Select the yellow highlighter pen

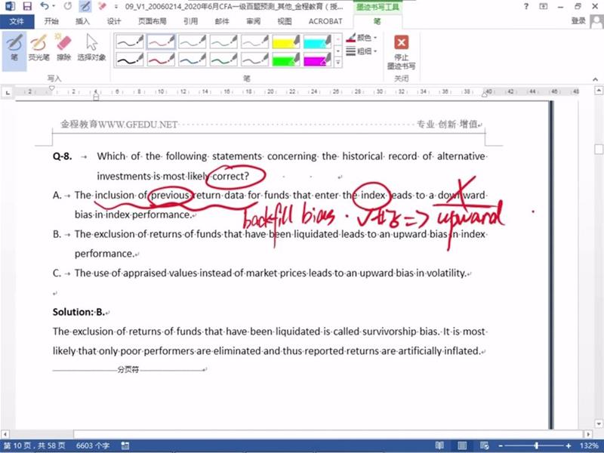pyautogui.click(x=286, y=42)
